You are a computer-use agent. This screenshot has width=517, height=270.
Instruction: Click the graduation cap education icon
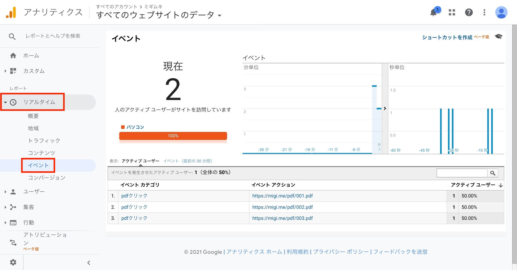(498, 37)
